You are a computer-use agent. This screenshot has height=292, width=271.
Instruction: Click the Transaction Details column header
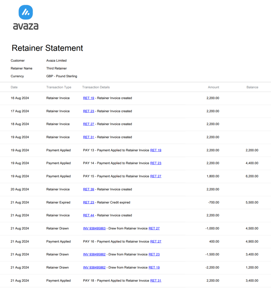pos(96,87)
